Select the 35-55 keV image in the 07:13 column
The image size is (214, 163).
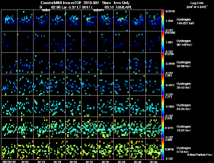coord(41,85)
